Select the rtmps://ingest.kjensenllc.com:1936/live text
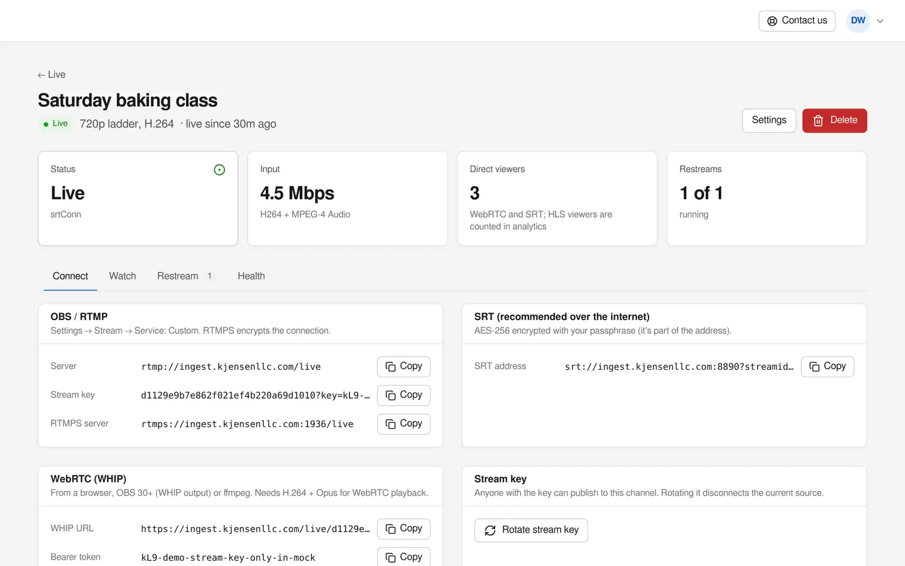Screen dimensions: 905x566 [x=247, y=425]
